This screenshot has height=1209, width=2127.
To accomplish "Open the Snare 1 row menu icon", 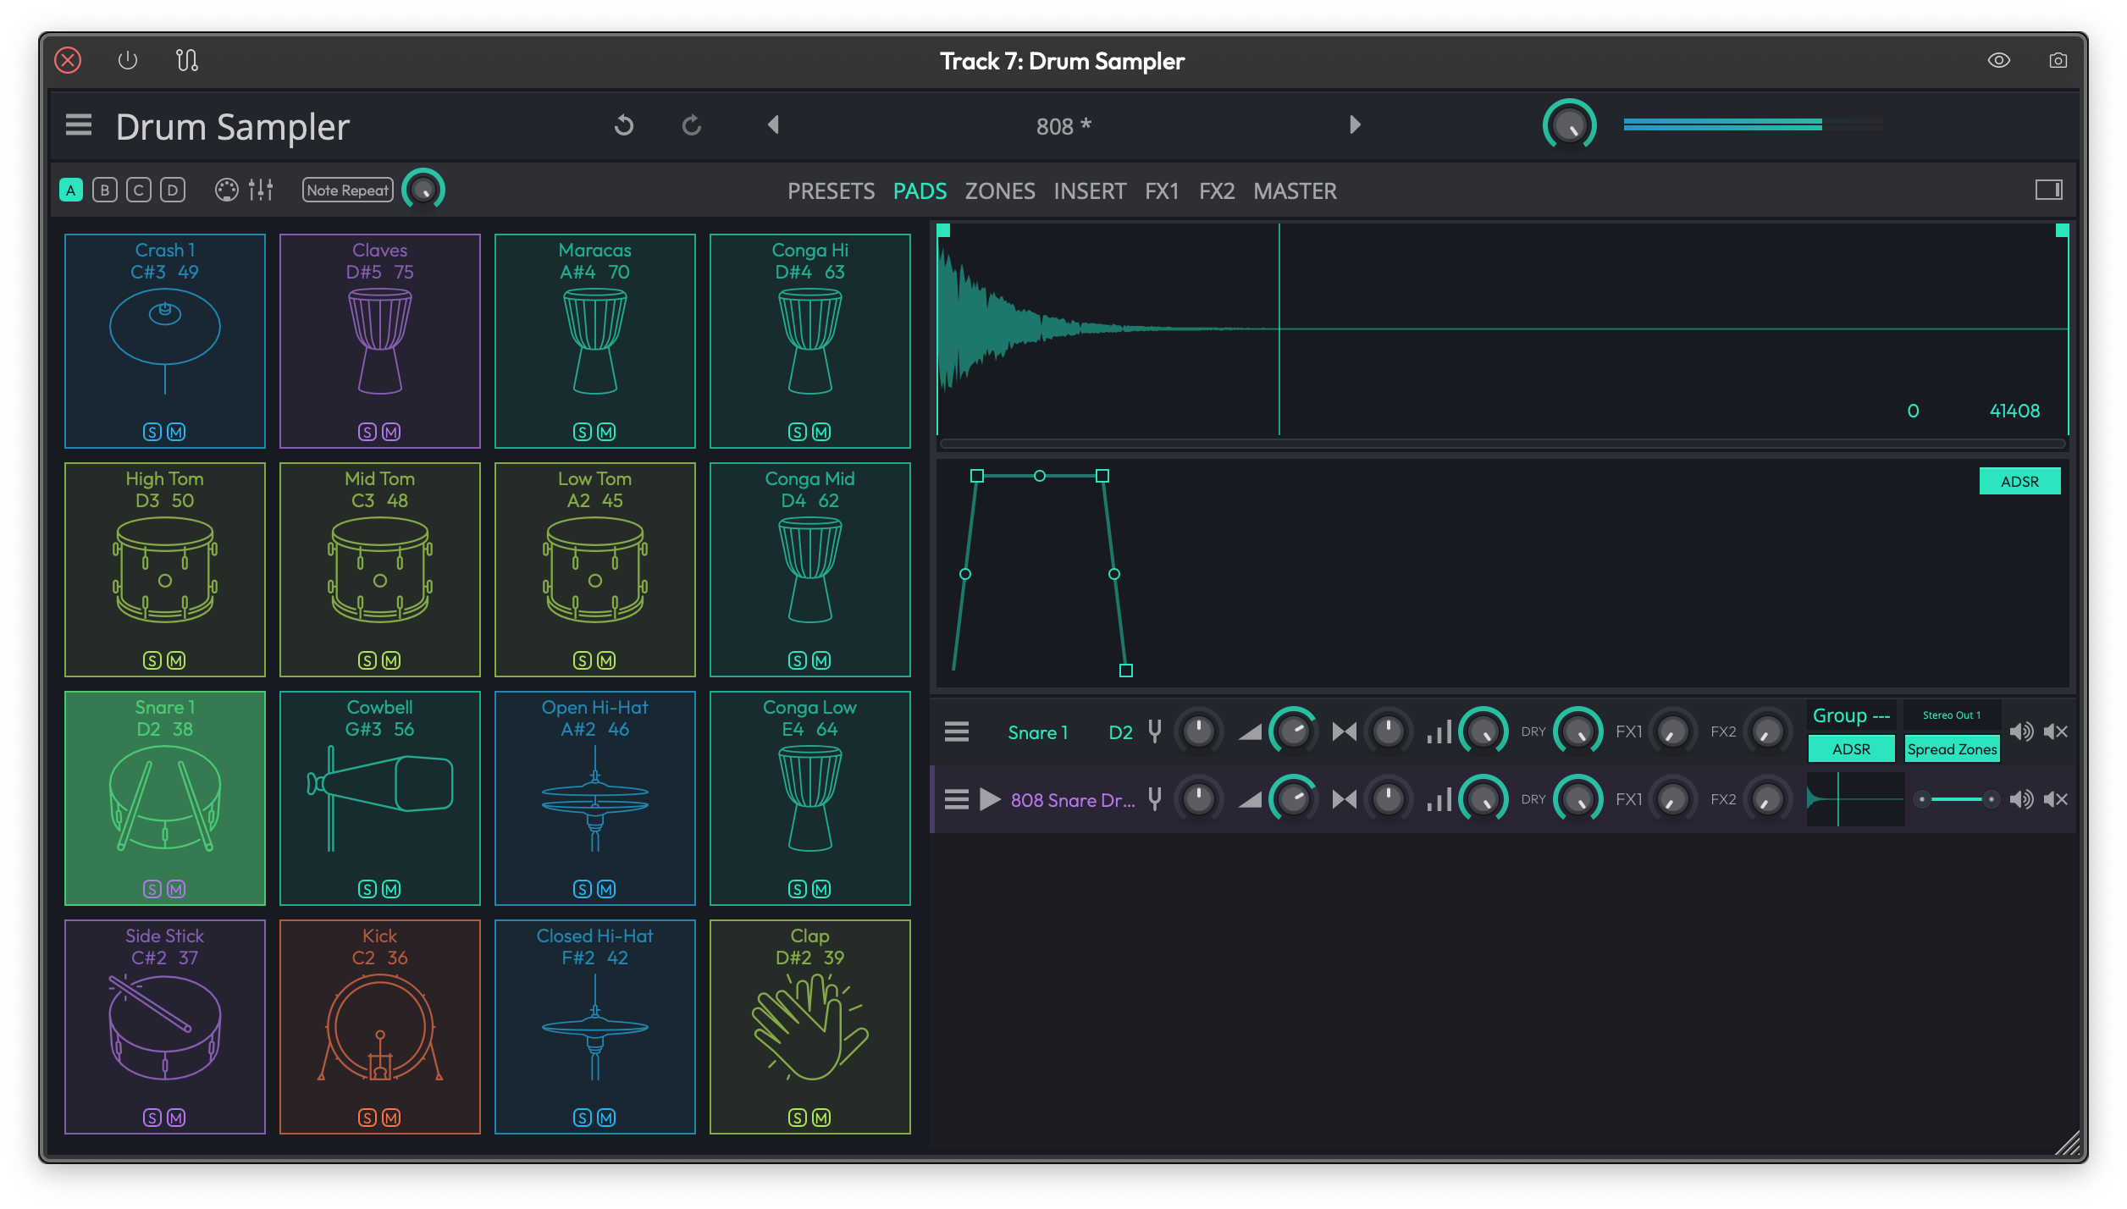I will pyautogui.click(x=957, y=731).
